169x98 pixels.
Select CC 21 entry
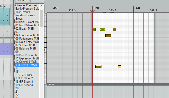tap(27, 92)
